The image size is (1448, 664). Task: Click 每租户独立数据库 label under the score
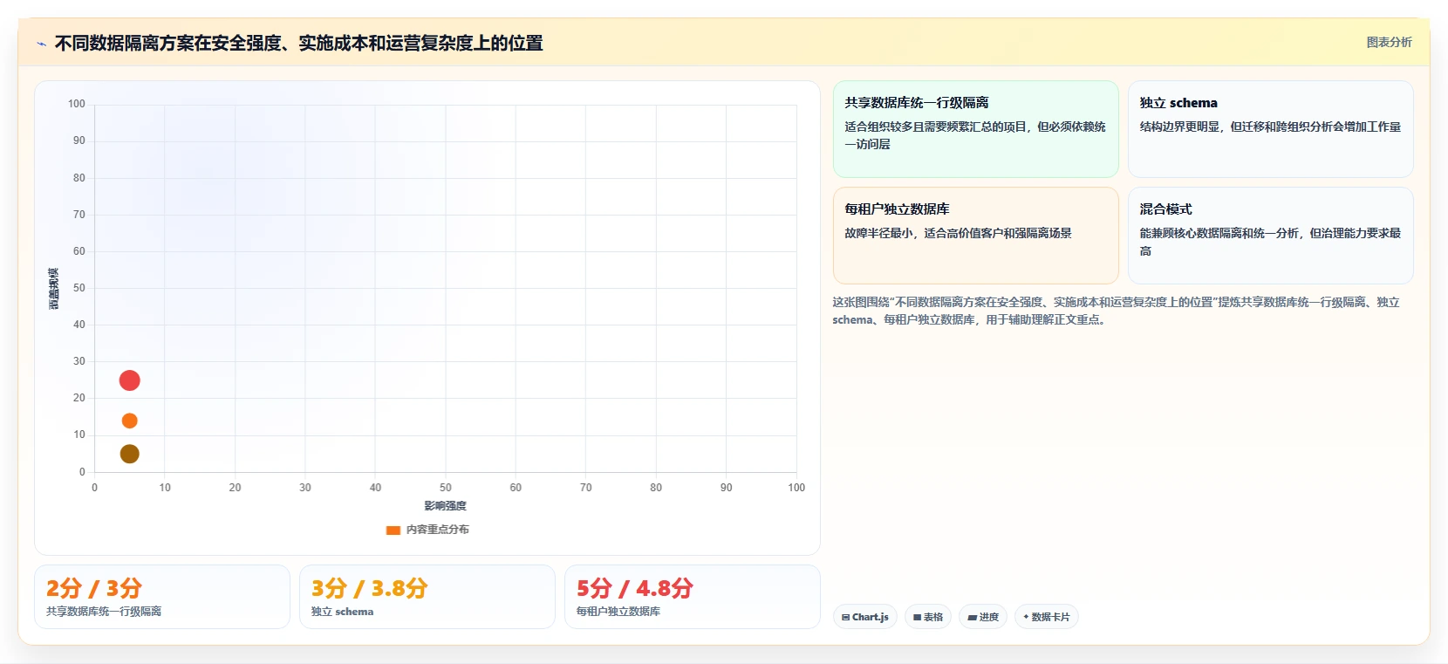point(618,612)
